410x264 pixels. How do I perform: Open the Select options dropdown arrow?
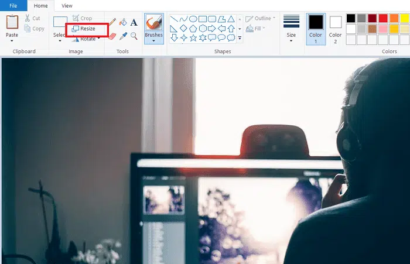[x=60, y=41]
